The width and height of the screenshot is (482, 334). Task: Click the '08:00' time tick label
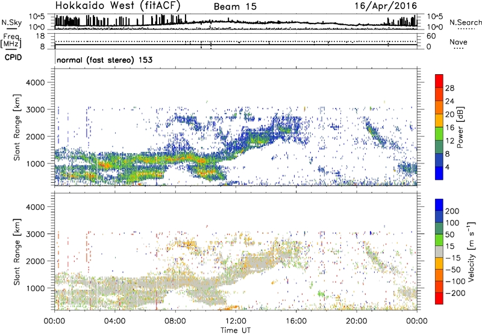[175, 321]
